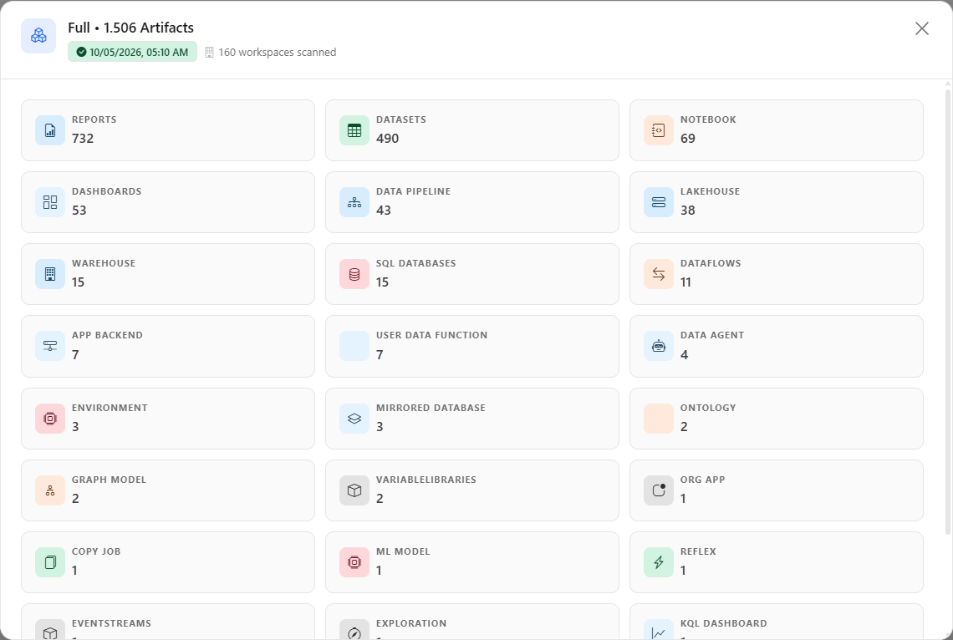The image size is (953, 640).
Task: Click the DATA PIPELINE label
Action: (413, 191)
